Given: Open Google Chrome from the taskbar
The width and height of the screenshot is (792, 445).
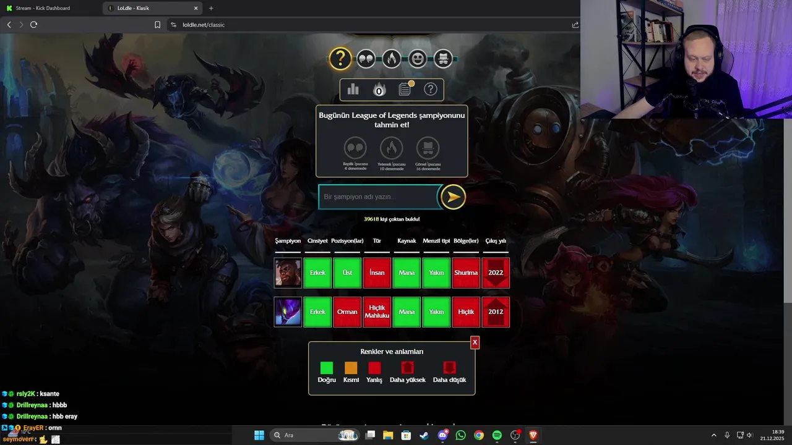Looking at the screenshot, I should pos(479,435).
